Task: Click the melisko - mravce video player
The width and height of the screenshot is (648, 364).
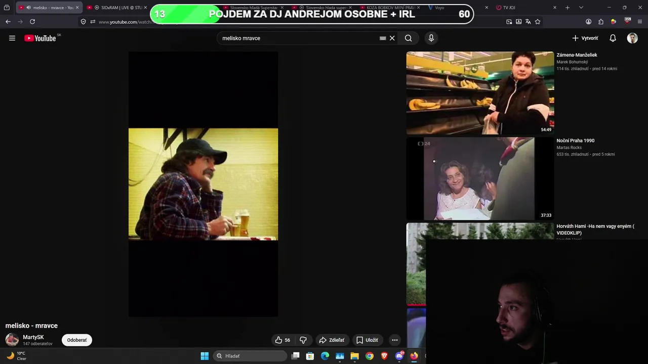Action: [x=203, y=184]
